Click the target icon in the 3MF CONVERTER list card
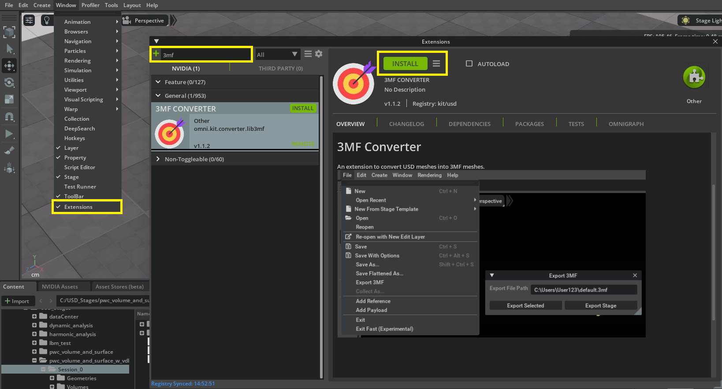This screenshot has height=389, width=722. point(170,133)
